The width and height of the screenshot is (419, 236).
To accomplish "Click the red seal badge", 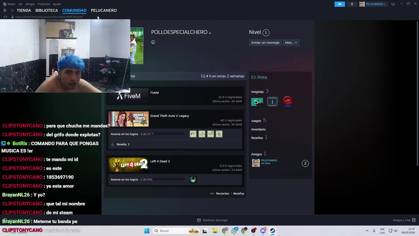I will pos(287,101).
